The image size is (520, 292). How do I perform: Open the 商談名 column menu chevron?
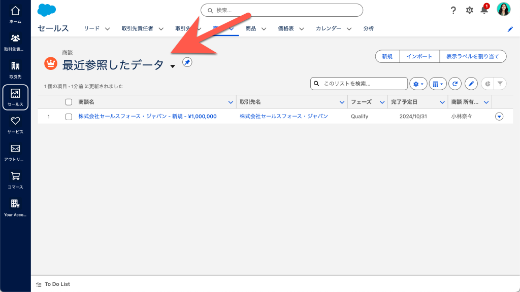231,102
